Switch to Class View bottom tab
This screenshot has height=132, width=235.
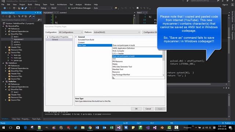(x=16, y=119)
